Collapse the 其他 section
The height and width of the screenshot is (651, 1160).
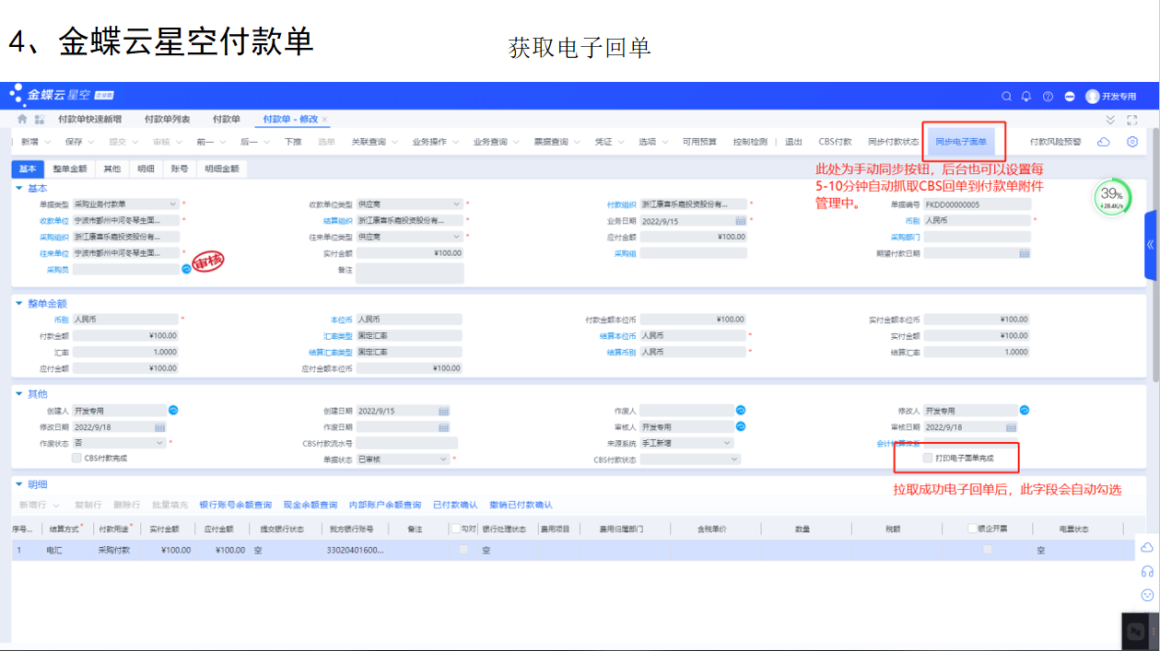(20, 393)
